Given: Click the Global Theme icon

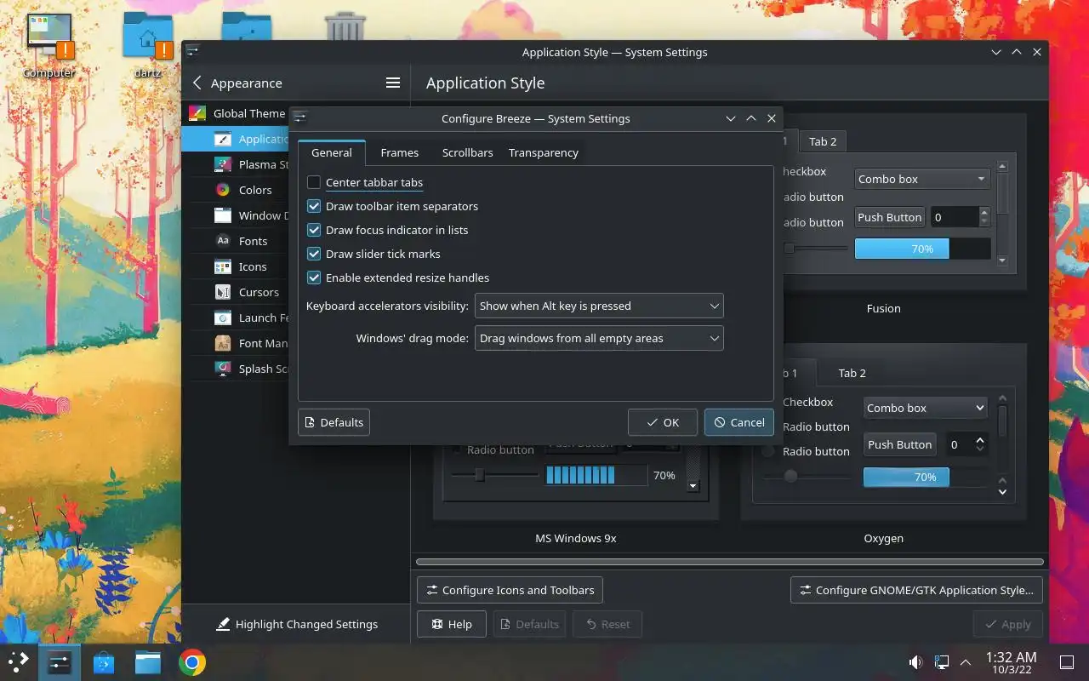Looking at the screenshot, I should (x=197, y=113).
